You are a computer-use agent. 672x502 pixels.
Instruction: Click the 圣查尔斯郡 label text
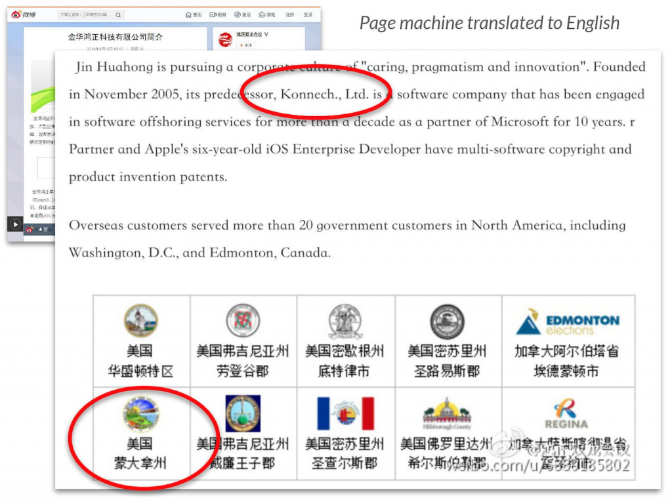(x=344, y=463)
